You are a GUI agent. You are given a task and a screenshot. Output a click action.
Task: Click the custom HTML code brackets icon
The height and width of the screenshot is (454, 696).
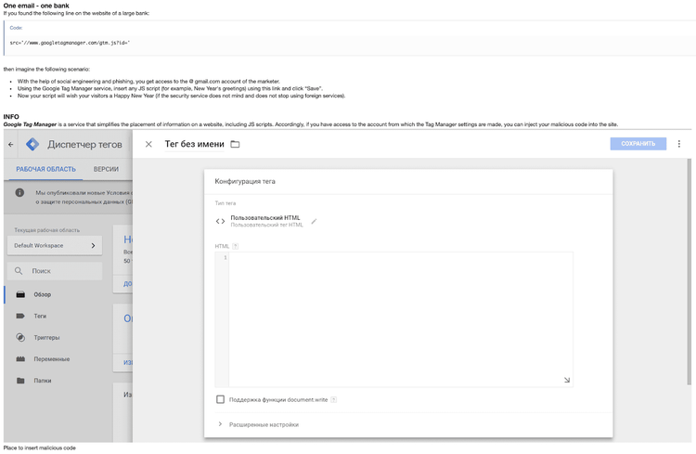(220, 221)
